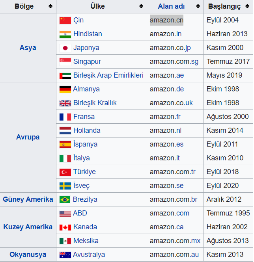This screenshot has height=262, width=254.
Task: Open the İtalya country link
Action: coord(82,158)
